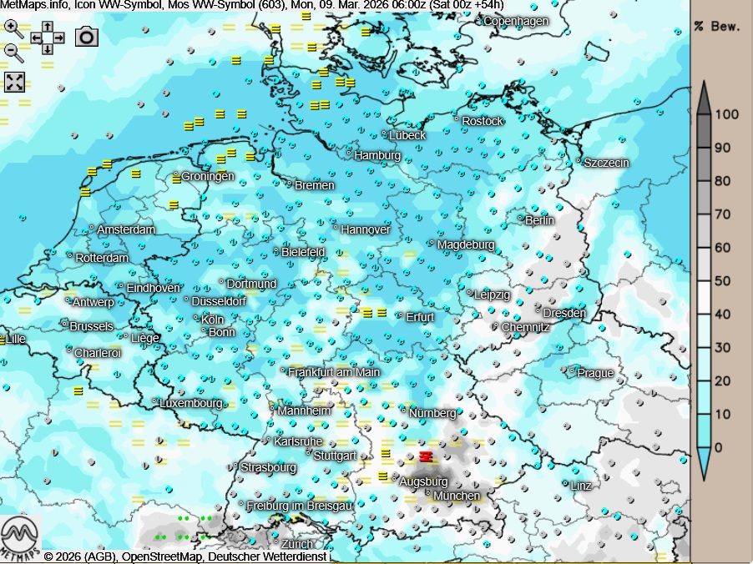Click the München city marker

[x=428, y=493]
